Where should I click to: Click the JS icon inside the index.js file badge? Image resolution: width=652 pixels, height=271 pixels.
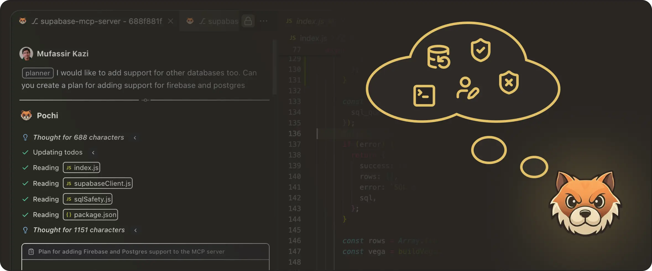[69, 167]
